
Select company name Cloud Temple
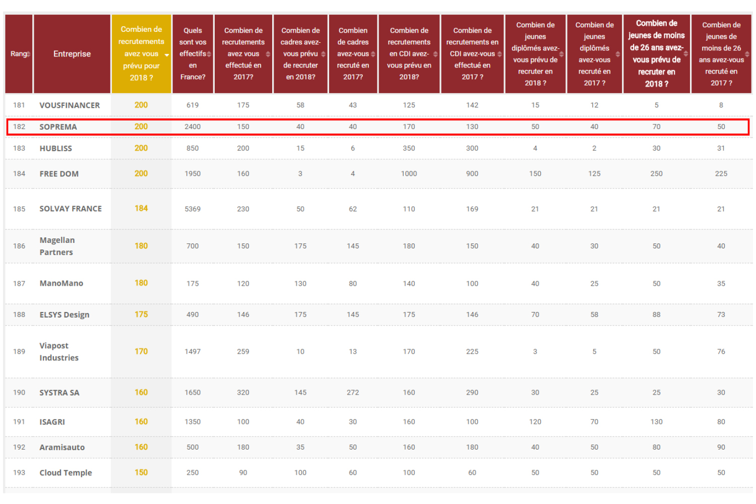[66, 473]
